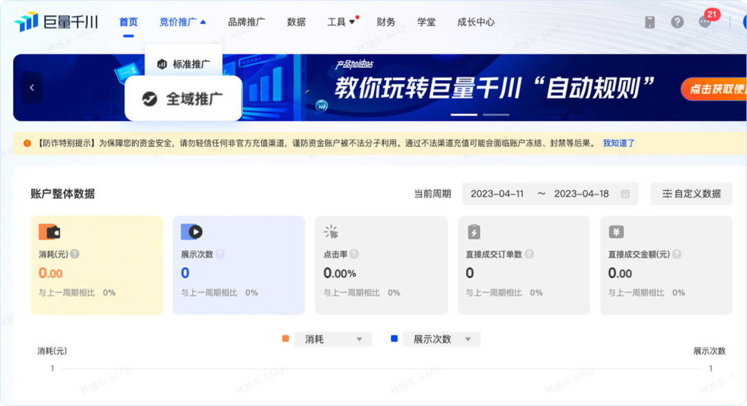This screenshot has height=406, width=747.
Task: Open 数据 menu item
Action: pos(296,22)
